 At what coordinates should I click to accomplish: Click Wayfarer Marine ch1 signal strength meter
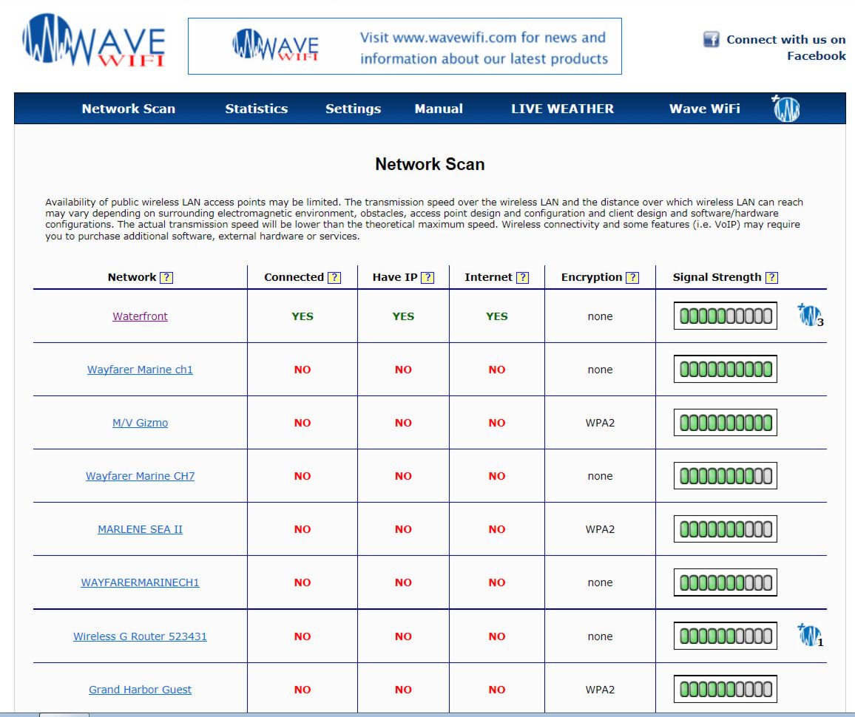point(726,369)
